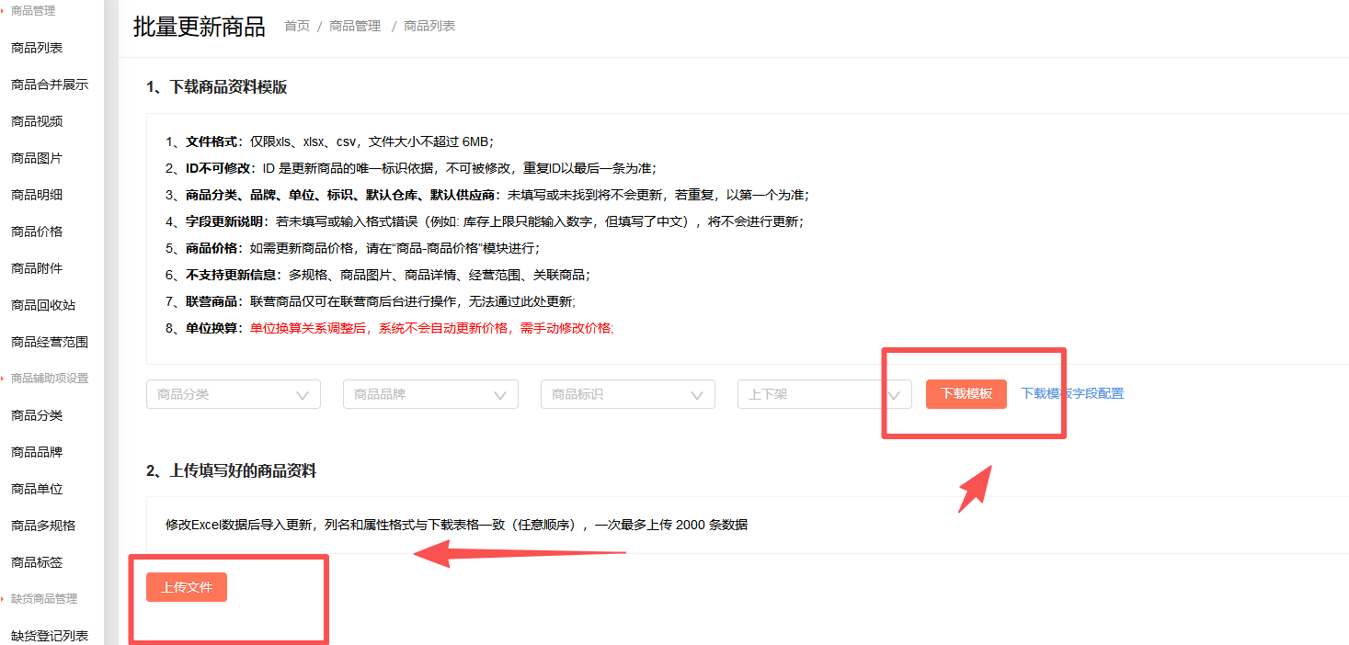Click the 字段更新说明 rule line

(485, 221)
